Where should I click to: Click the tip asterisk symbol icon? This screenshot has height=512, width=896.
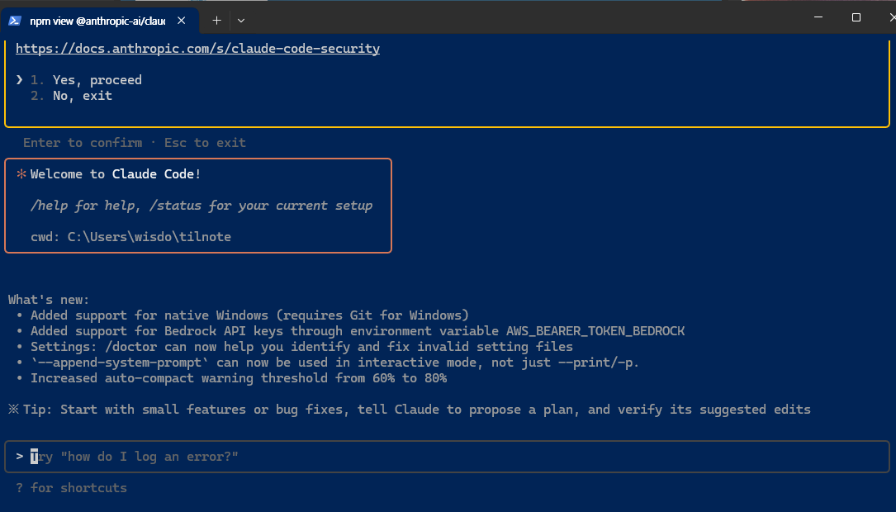click(13, 410)
